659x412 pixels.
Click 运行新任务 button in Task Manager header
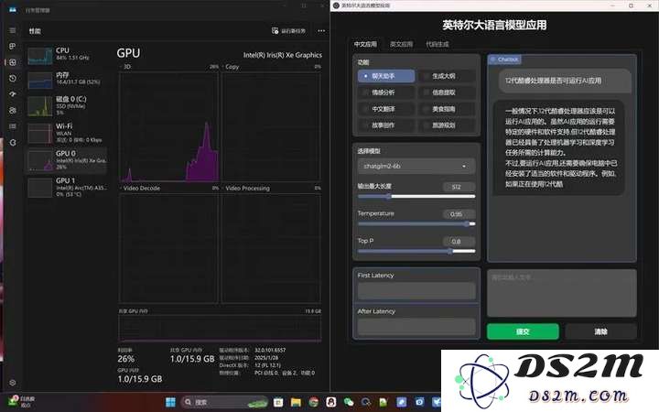point(288,31)
